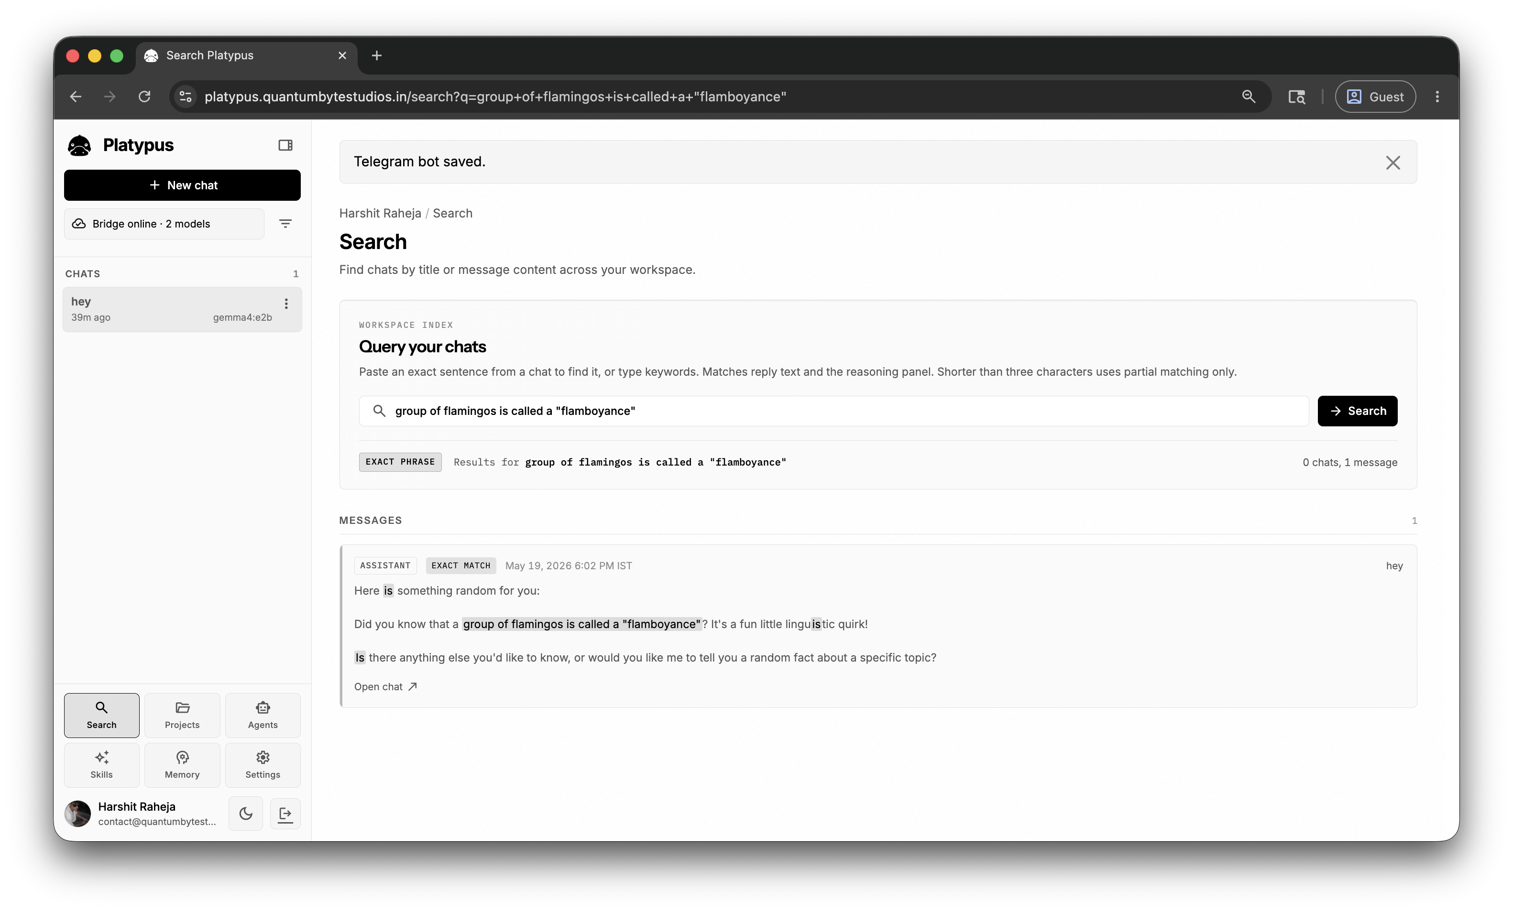Click the 'Query your chats' heading
This screenshot has height=912, width=1513.
coord(422,346)
